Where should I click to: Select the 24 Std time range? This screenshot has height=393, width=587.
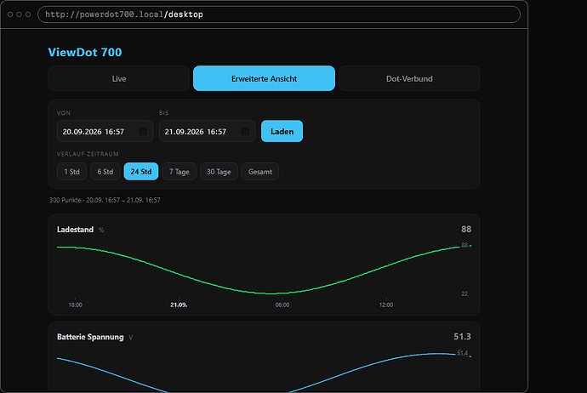click(x=141, y=172)
